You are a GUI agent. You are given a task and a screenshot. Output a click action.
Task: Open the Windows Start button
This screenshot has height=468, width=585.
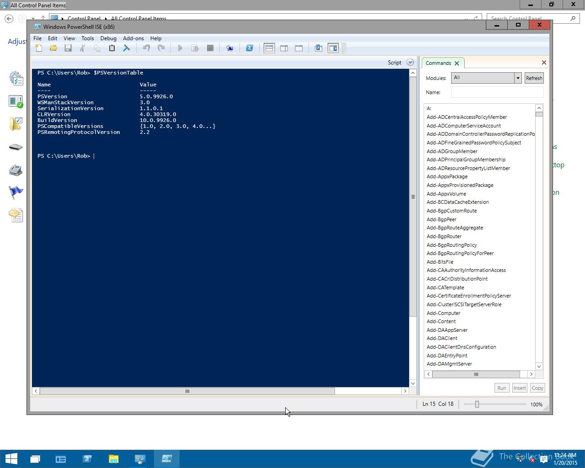tap(11, 458)
